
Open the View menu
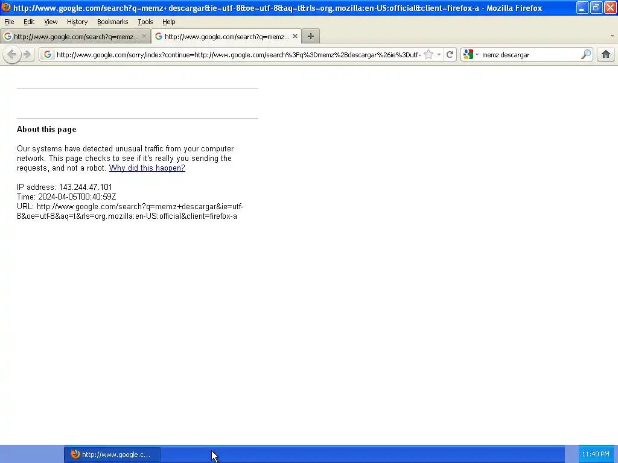tap(51, 22)
